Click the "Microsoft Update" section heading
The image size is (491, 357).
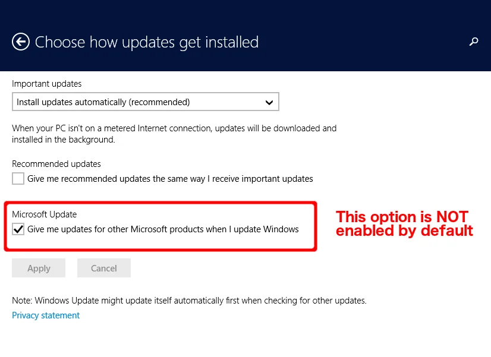(45, 214)
